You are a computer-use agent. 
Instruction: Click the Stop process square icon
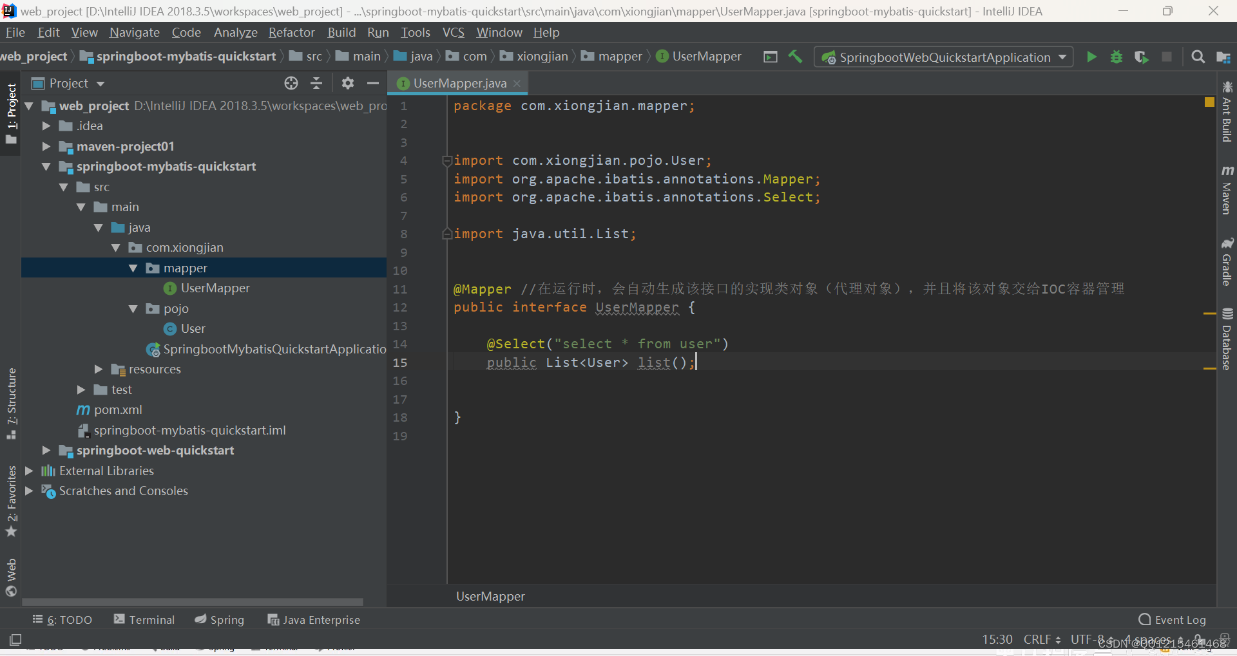point(1166,57)
